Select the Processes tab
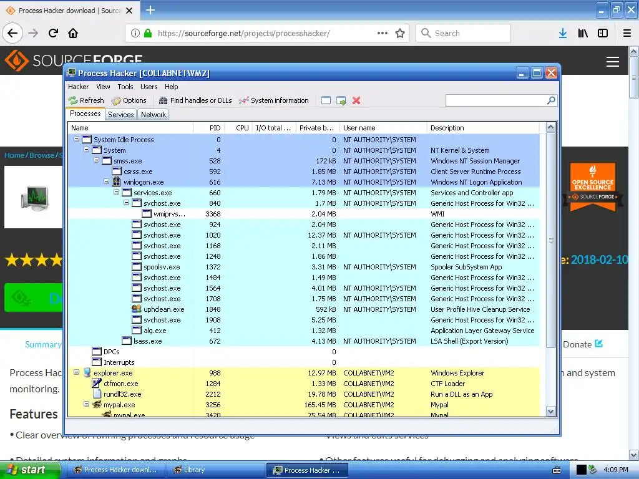 tap(85, 114)
